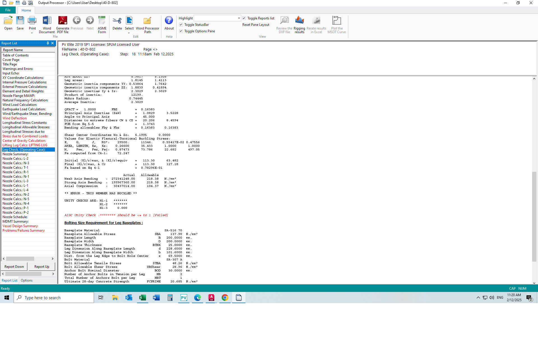The width and height of the screenshot is (538, 352).
Task: Toggle StatusBar checkbox
Action: 181,25
